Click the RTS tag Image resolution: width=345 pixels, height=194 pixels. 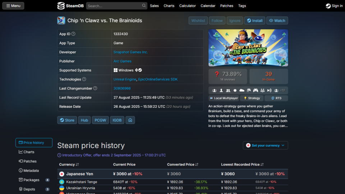276,98
